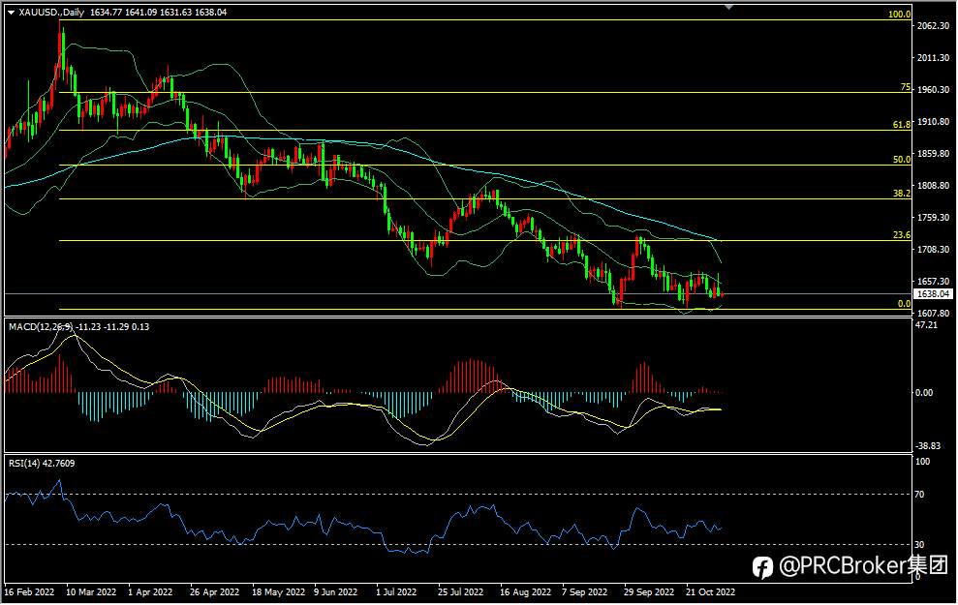Select the 23.6 Fibonacci level label
Image resolution: width=958 pixels, height=605 pixels.
pos(902,235)
